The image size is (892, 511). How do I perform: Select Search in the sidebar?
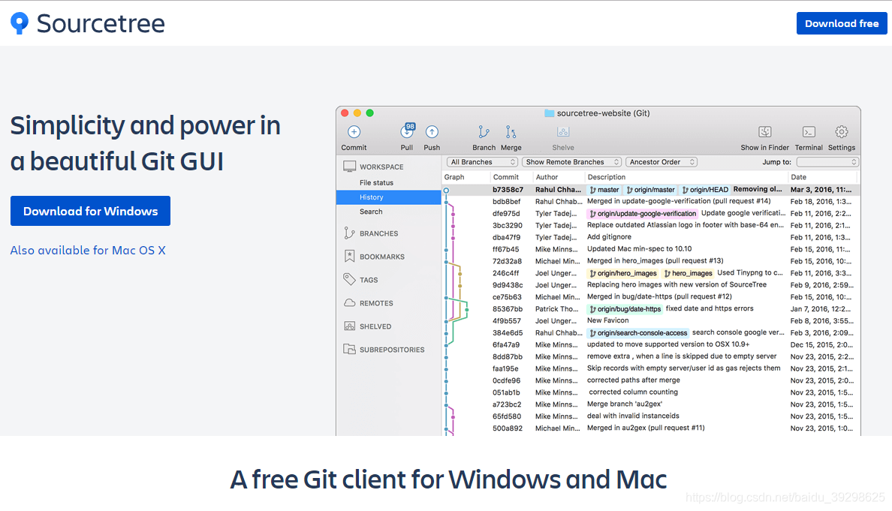(x=371, y=212)
